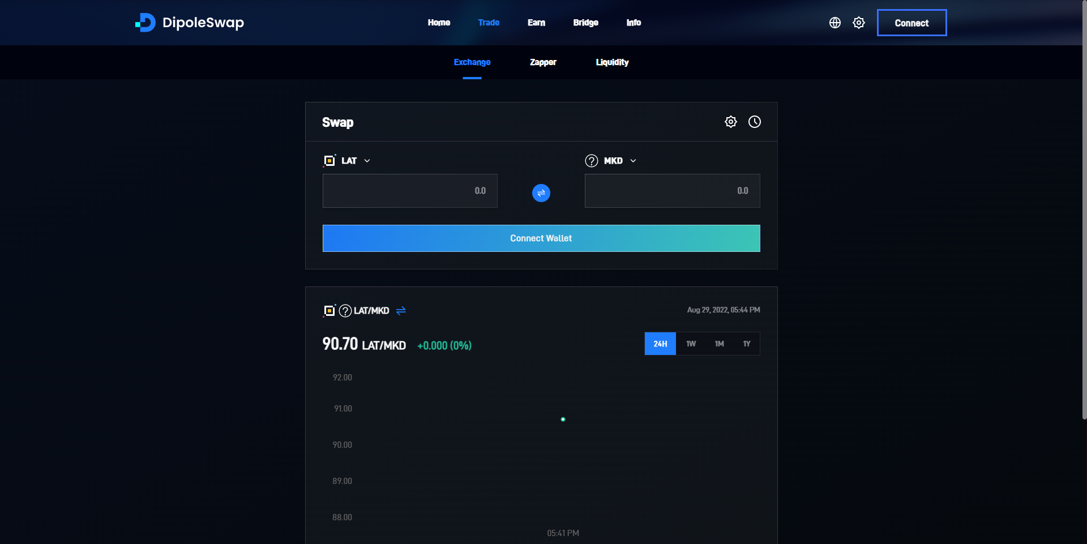Click the Swap panel title
1087x544 pixels.
point(338,122)
